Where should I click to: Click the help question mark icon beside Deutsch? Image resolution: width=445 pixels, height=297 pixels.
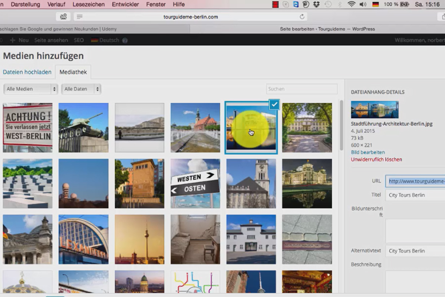pos(125,40)
